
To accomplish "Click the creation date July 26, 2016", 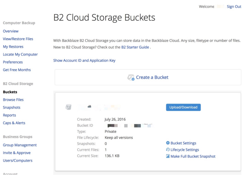I will pos(115,119).
